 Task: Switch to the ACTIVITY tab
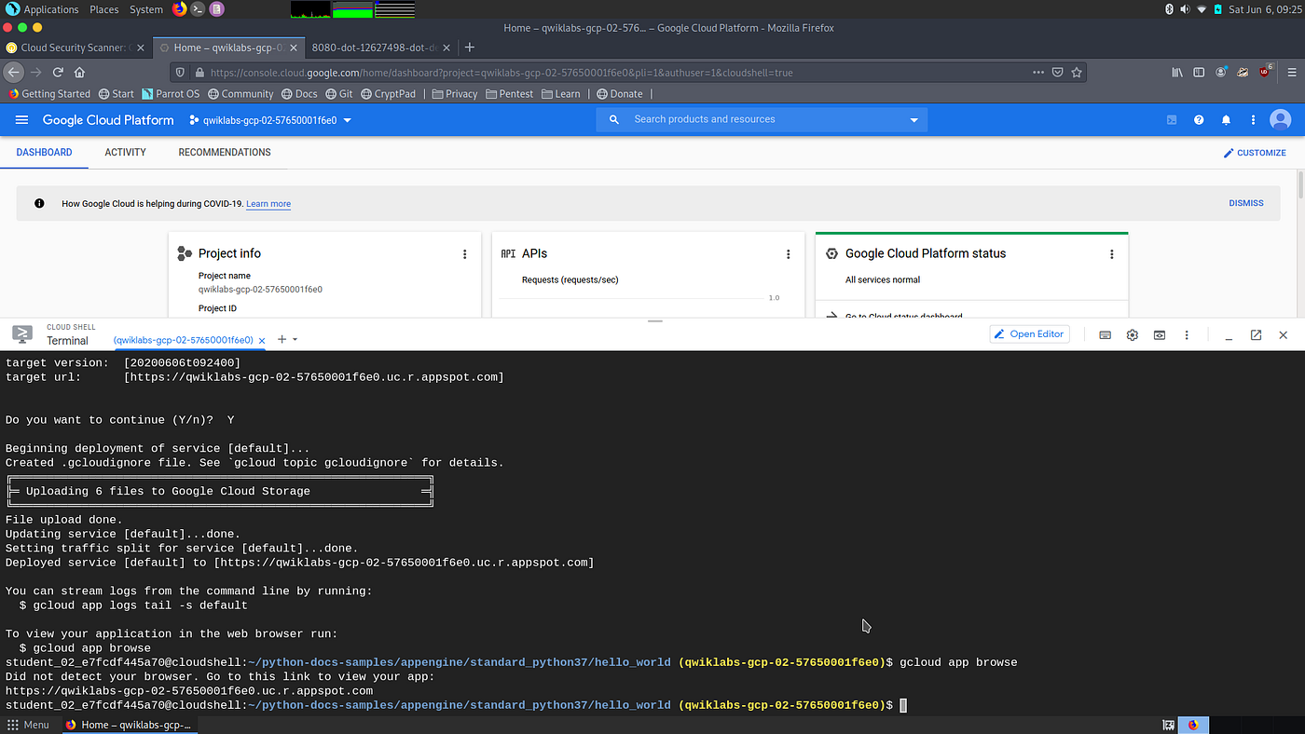click(125, 152)
